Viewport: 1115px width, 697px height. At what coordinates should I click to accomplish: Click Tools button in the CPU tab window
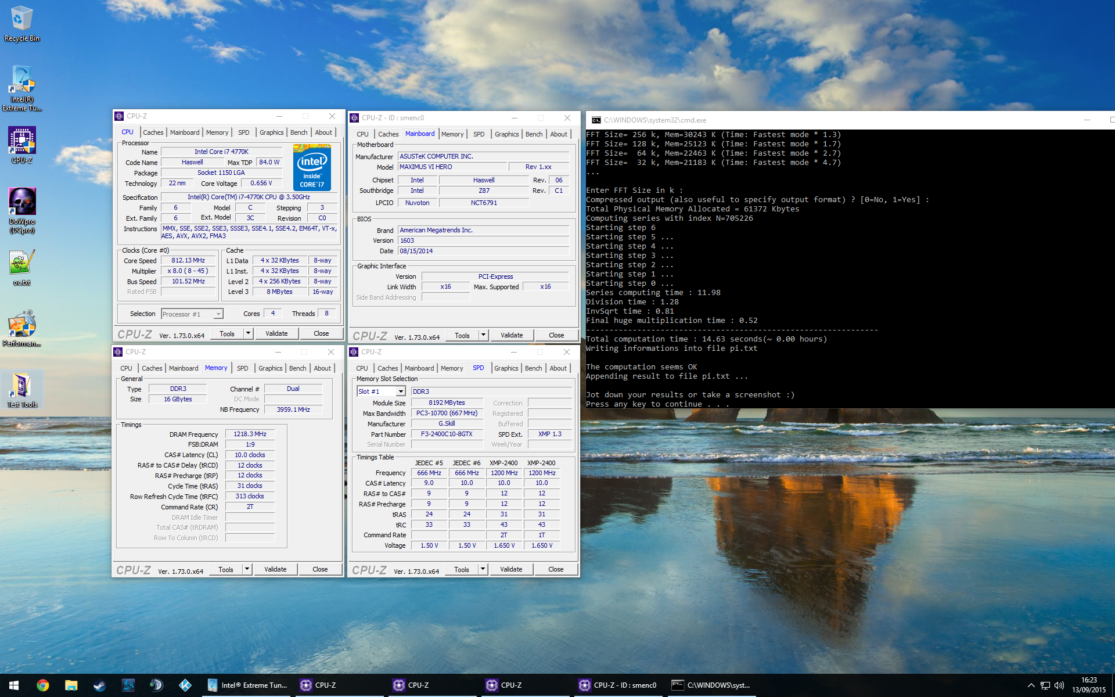[227, 333]
